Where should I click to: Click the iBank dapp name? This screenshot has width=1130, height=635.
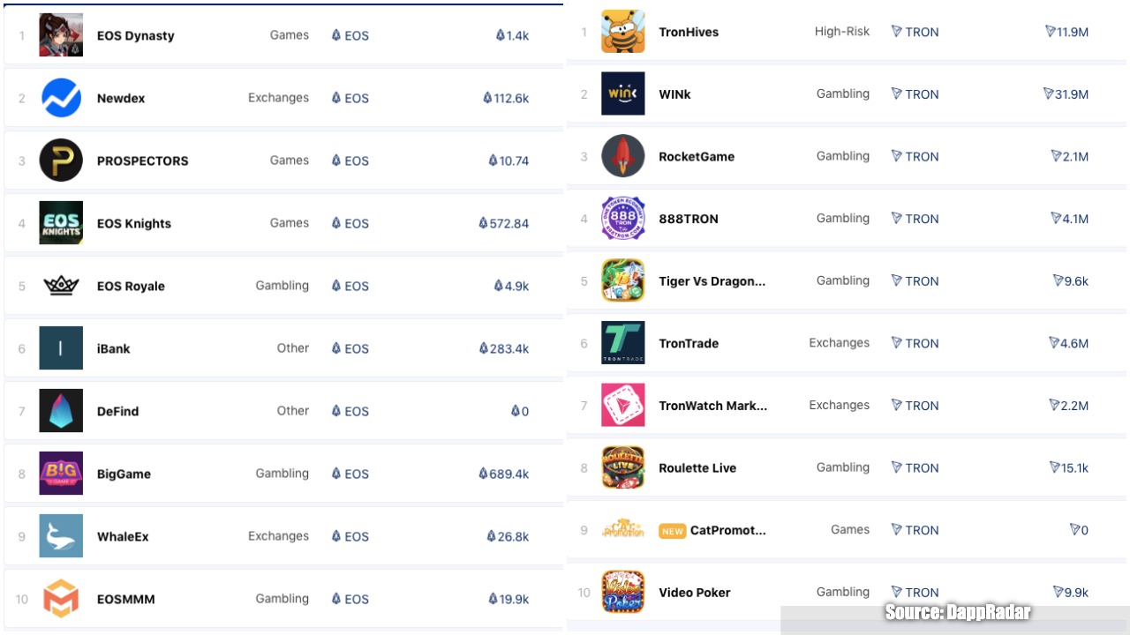(x=113, y=348)
